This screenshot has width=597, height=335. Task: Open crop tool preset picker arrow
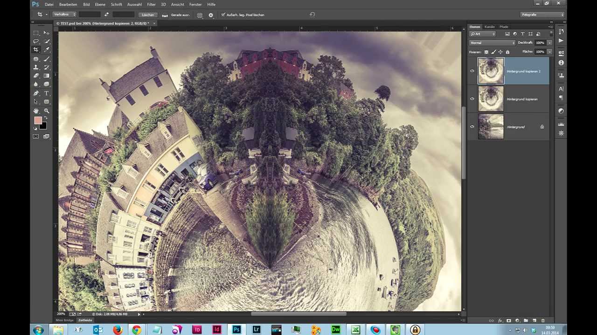click(x=47, y=15)
